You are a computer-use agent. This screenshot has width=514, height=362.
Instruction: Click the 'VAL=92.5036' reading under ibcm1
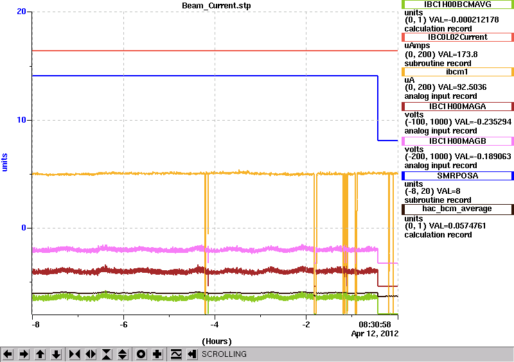462,87
